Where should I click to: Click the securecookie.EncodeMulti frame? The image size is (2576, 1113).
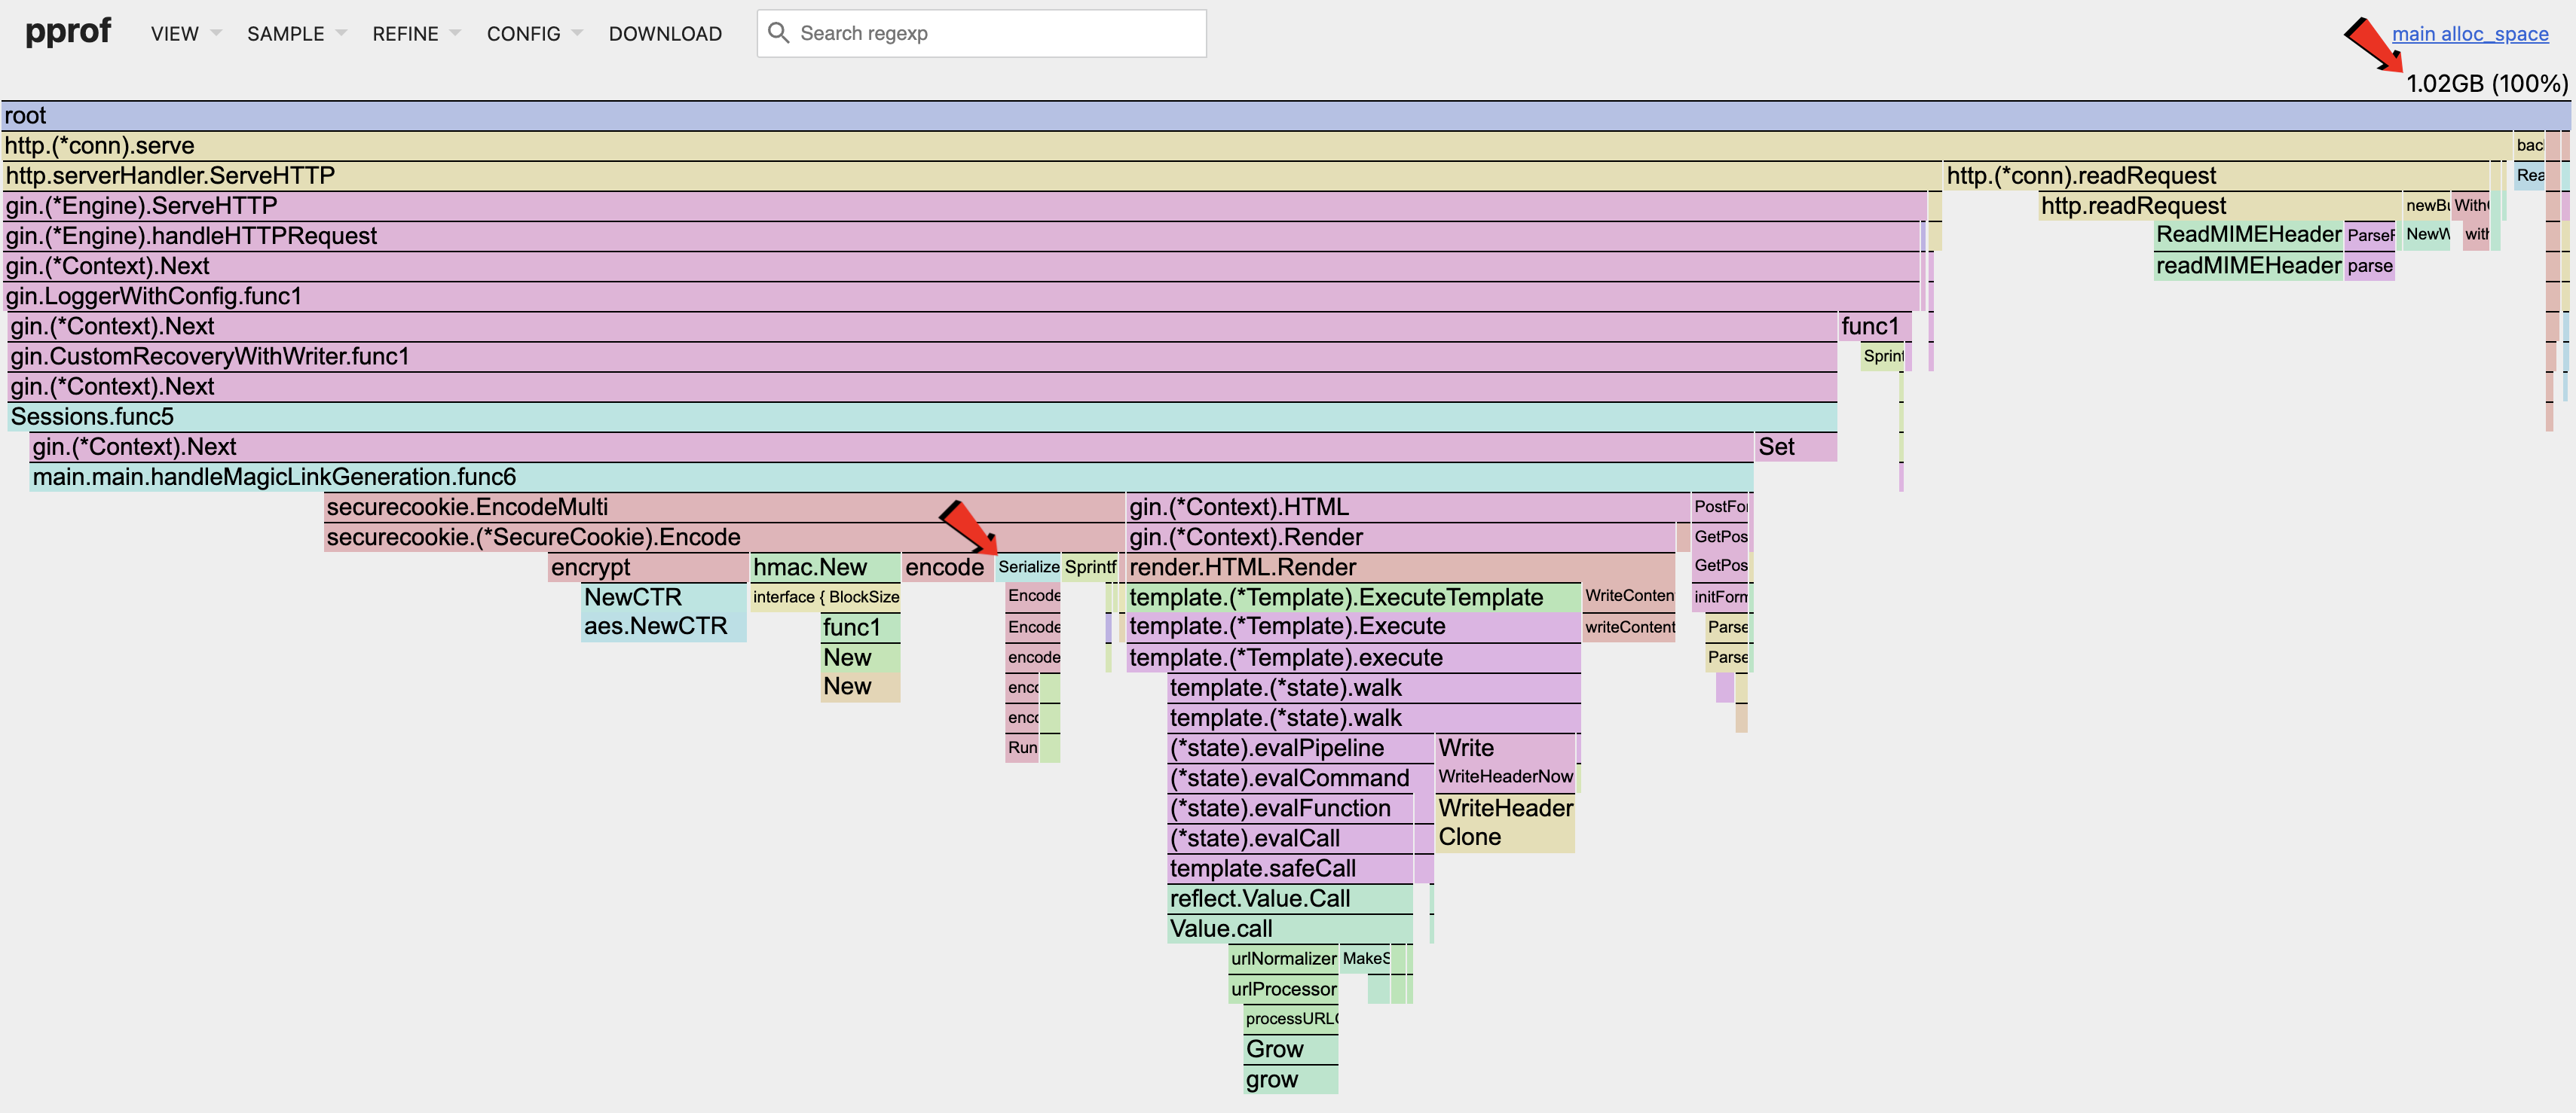(700, 507)
